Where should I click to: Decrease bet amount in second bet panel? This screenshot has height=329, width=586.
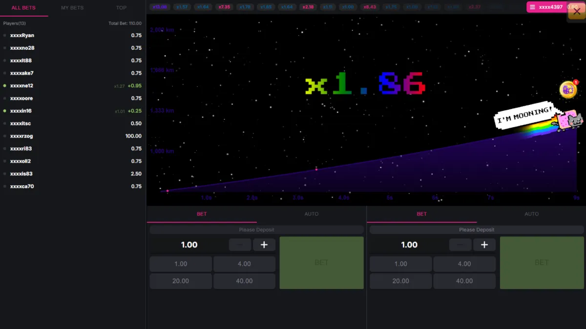[x=460, y=245]
